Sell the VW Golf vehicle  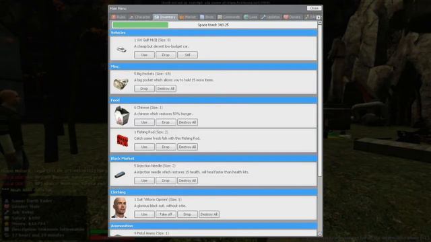187,55
